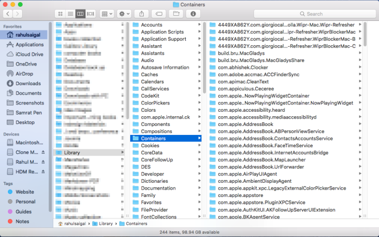This screenshot has width=379, height=237.
Task: Click Library in the path bar
Action: [x=105, y=223]
